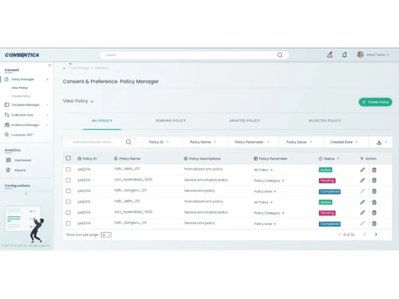Sort by the Status column arrow
Viewport: 399px width, 299px height.
click(x=338, y=159)
